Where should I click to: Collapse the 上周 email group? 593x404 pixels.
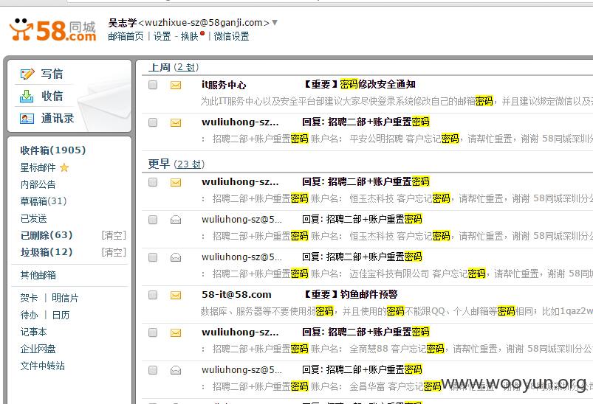pos(160,67)
